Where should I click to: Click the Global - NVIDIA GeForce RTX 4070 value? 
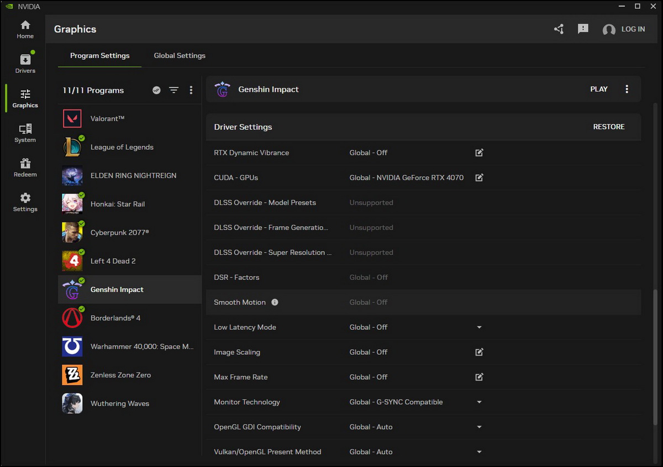pyautogui.click(x=407, y=177)
